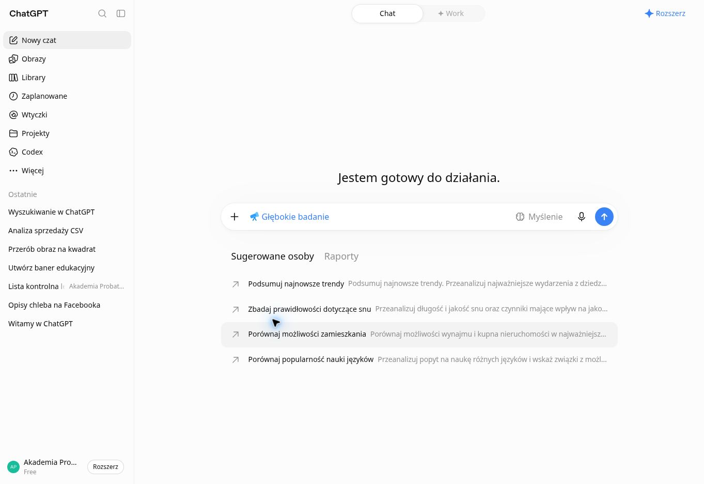Image resolution: width=704 pixels, height=484 pixels.
Task: Click the sparkle icon next to Rozszerz
Action: click(649, 13)
